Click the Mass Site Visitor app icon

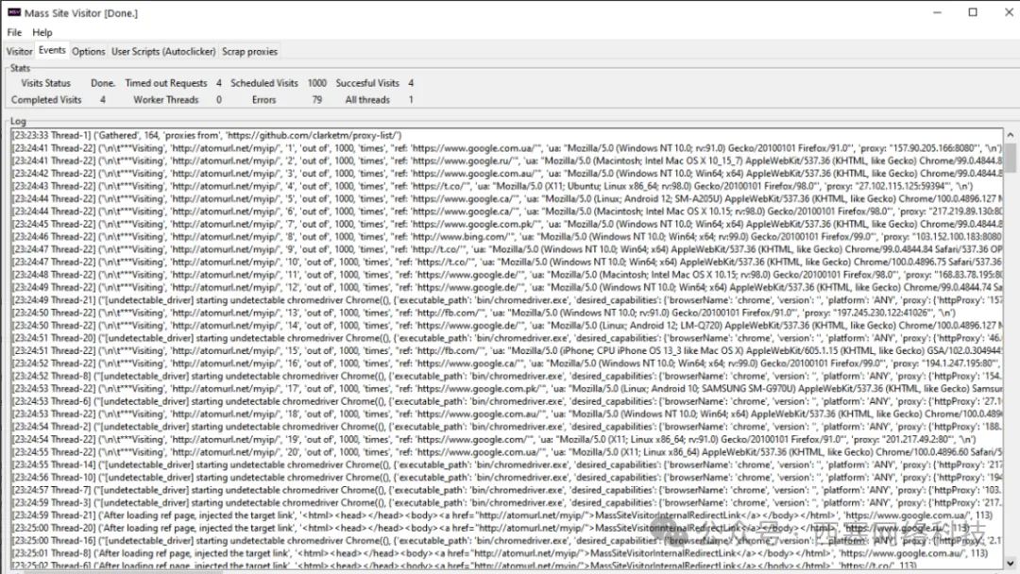pos(13,12)
